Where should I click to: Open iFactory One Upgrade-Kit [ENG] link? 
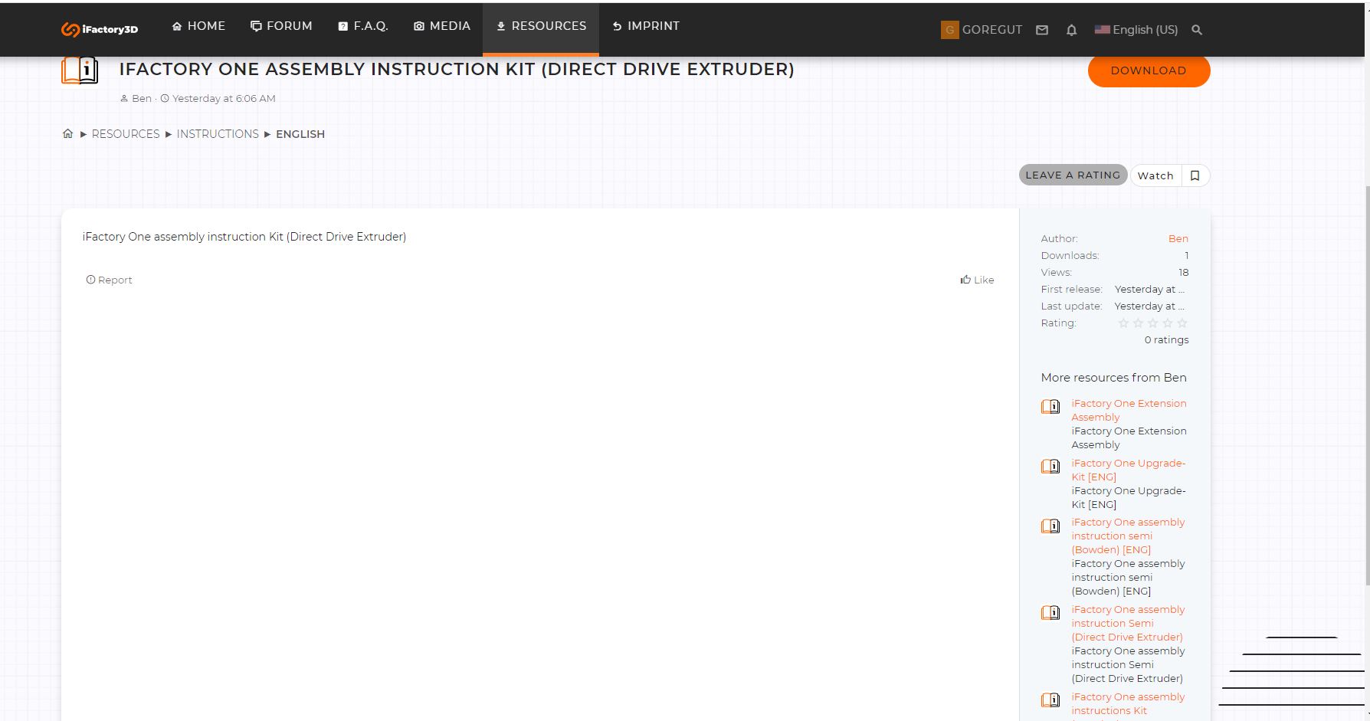click(x=1129, y=470)
